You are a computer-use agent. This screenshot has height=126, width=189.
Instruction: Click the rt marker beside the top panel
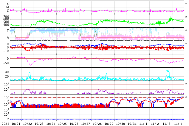186,4
